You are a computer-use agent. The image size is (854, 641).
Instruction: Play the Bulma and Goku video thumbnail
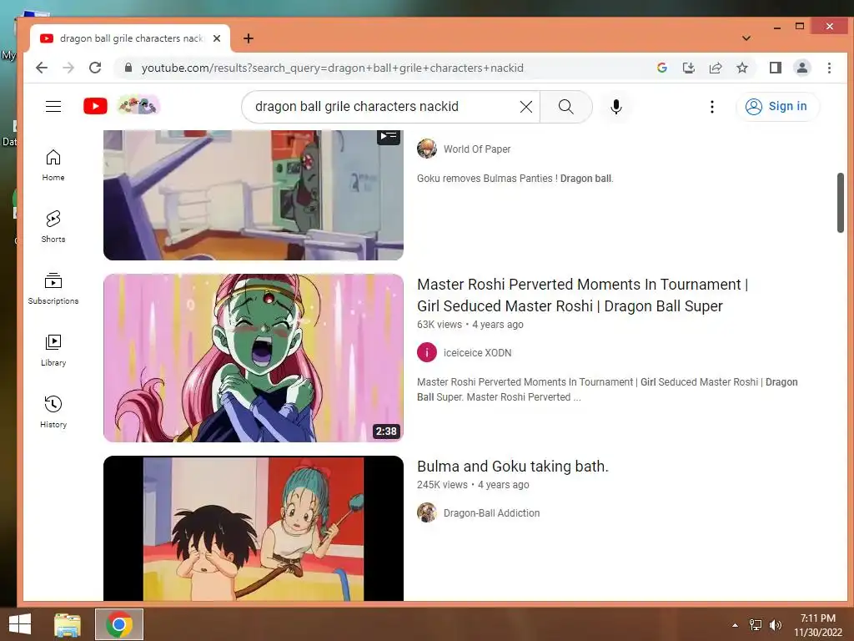[254, 528]
